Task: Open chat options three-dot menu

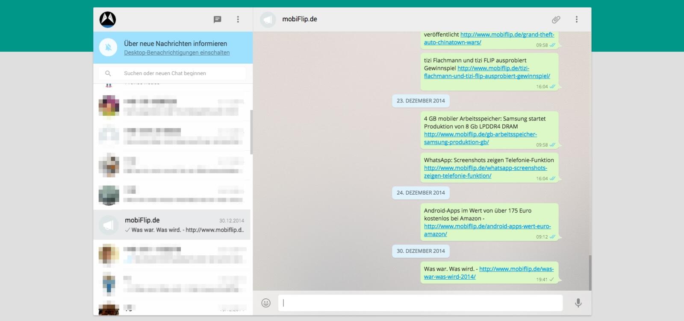Action: click(x=577, y=19)
